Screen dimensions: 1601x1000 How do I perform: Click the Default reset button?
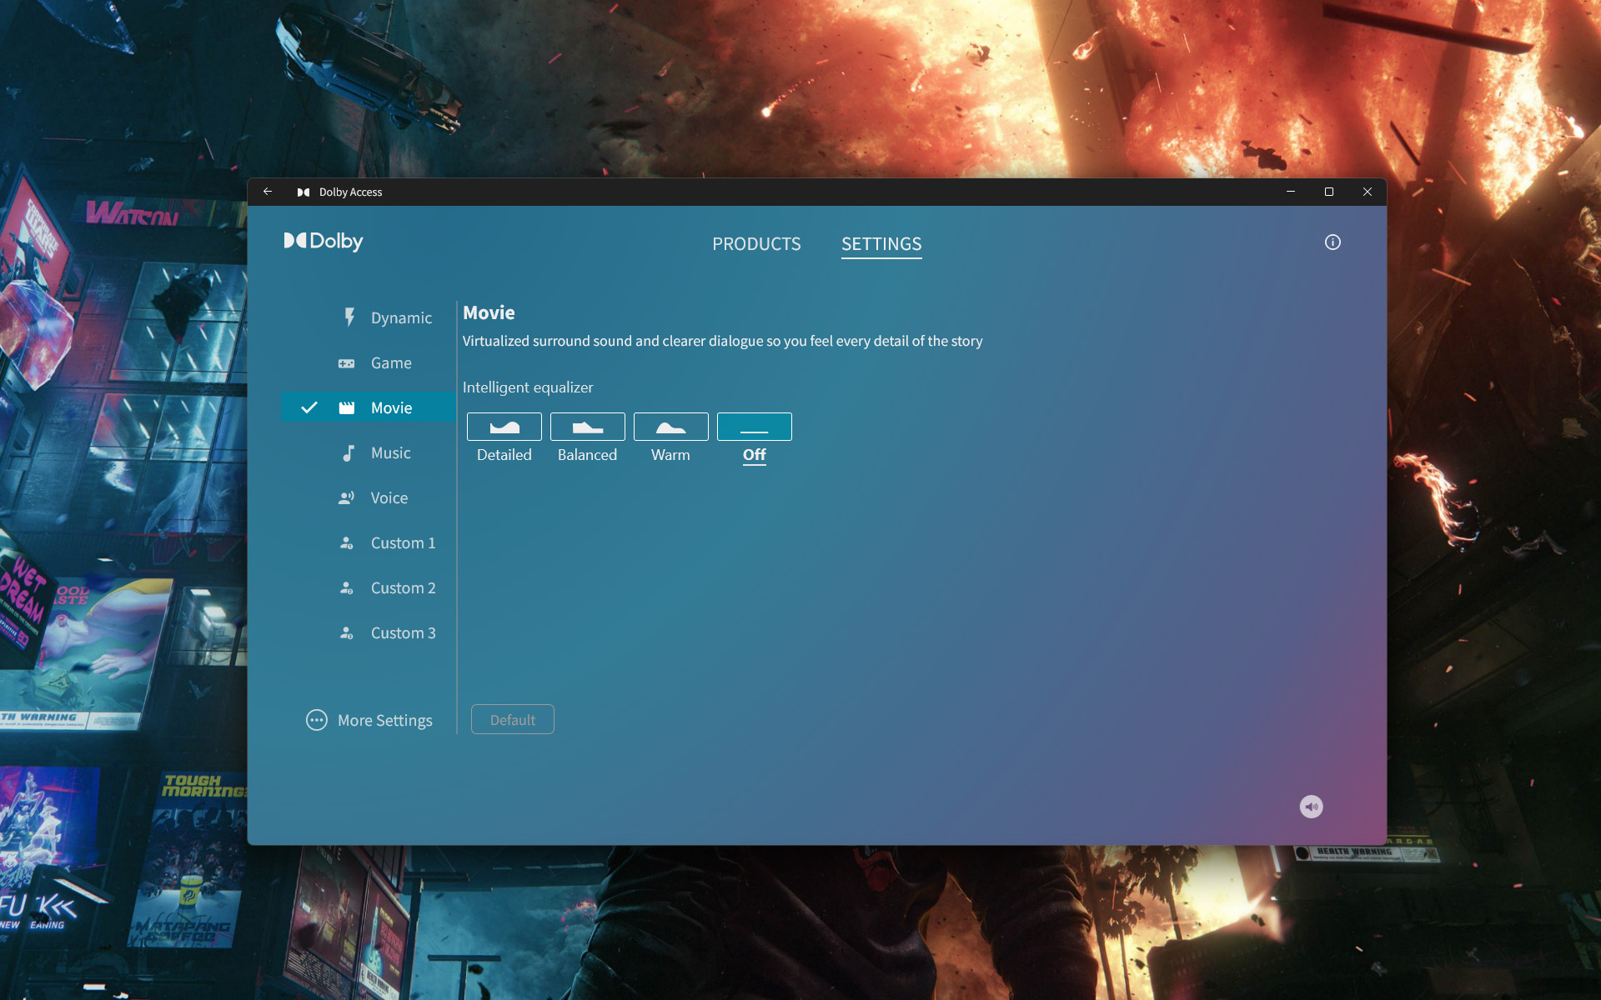coord(513,719)
